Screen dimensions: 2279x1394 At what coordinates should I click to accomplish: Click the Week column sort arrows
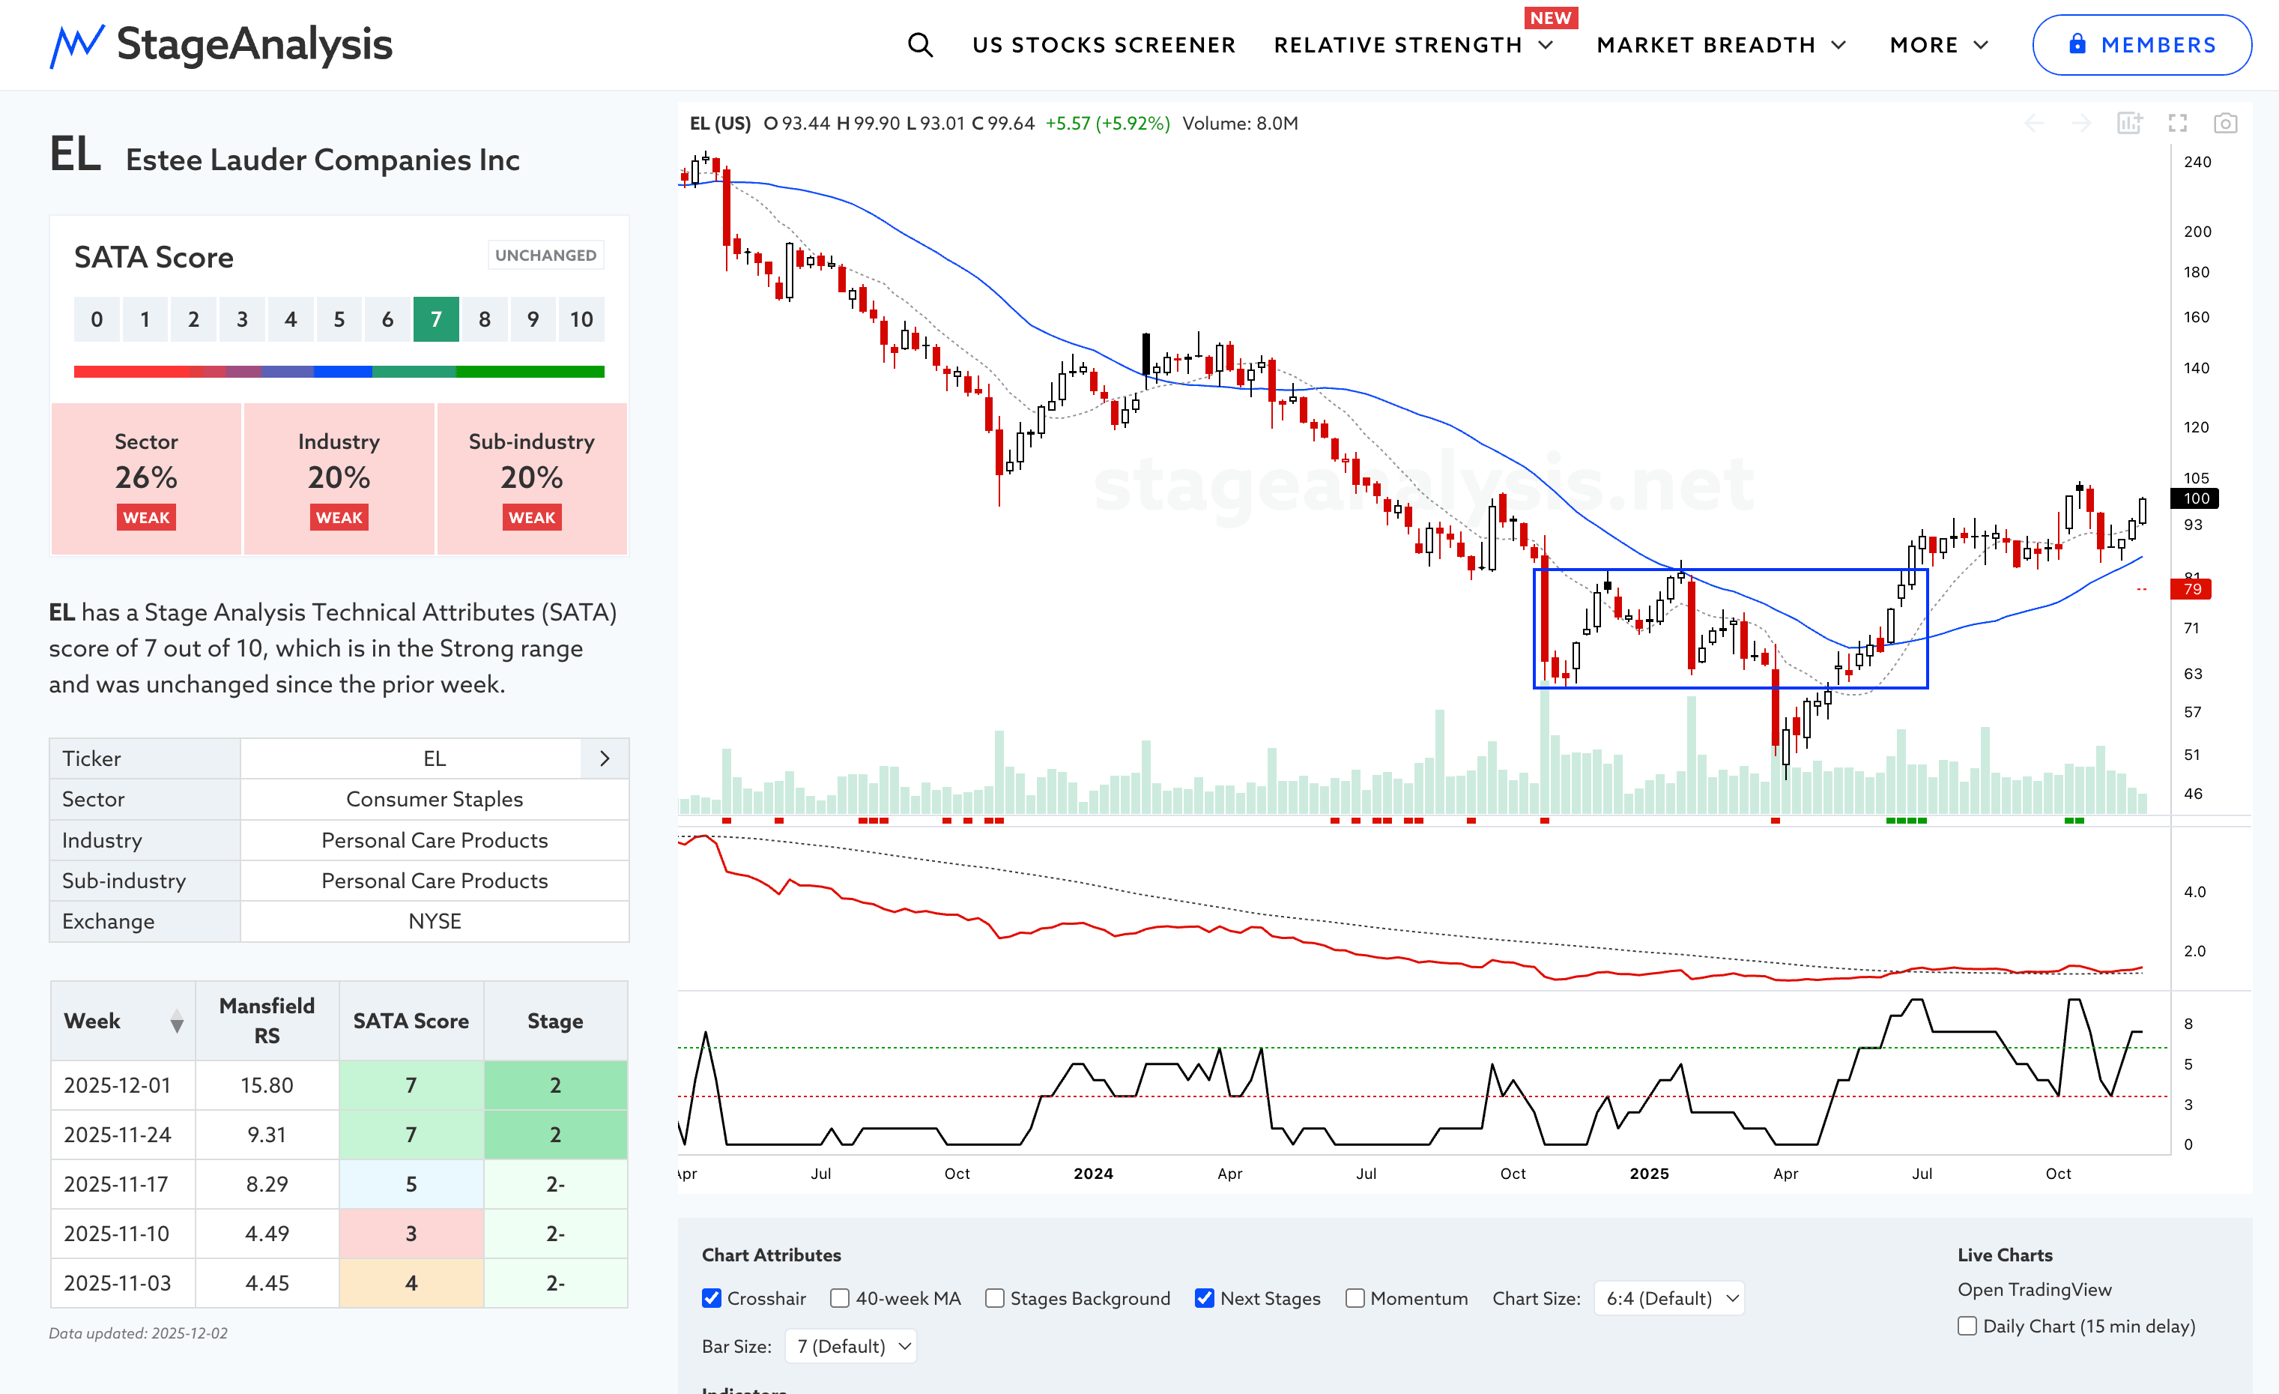coord(177,1022)
